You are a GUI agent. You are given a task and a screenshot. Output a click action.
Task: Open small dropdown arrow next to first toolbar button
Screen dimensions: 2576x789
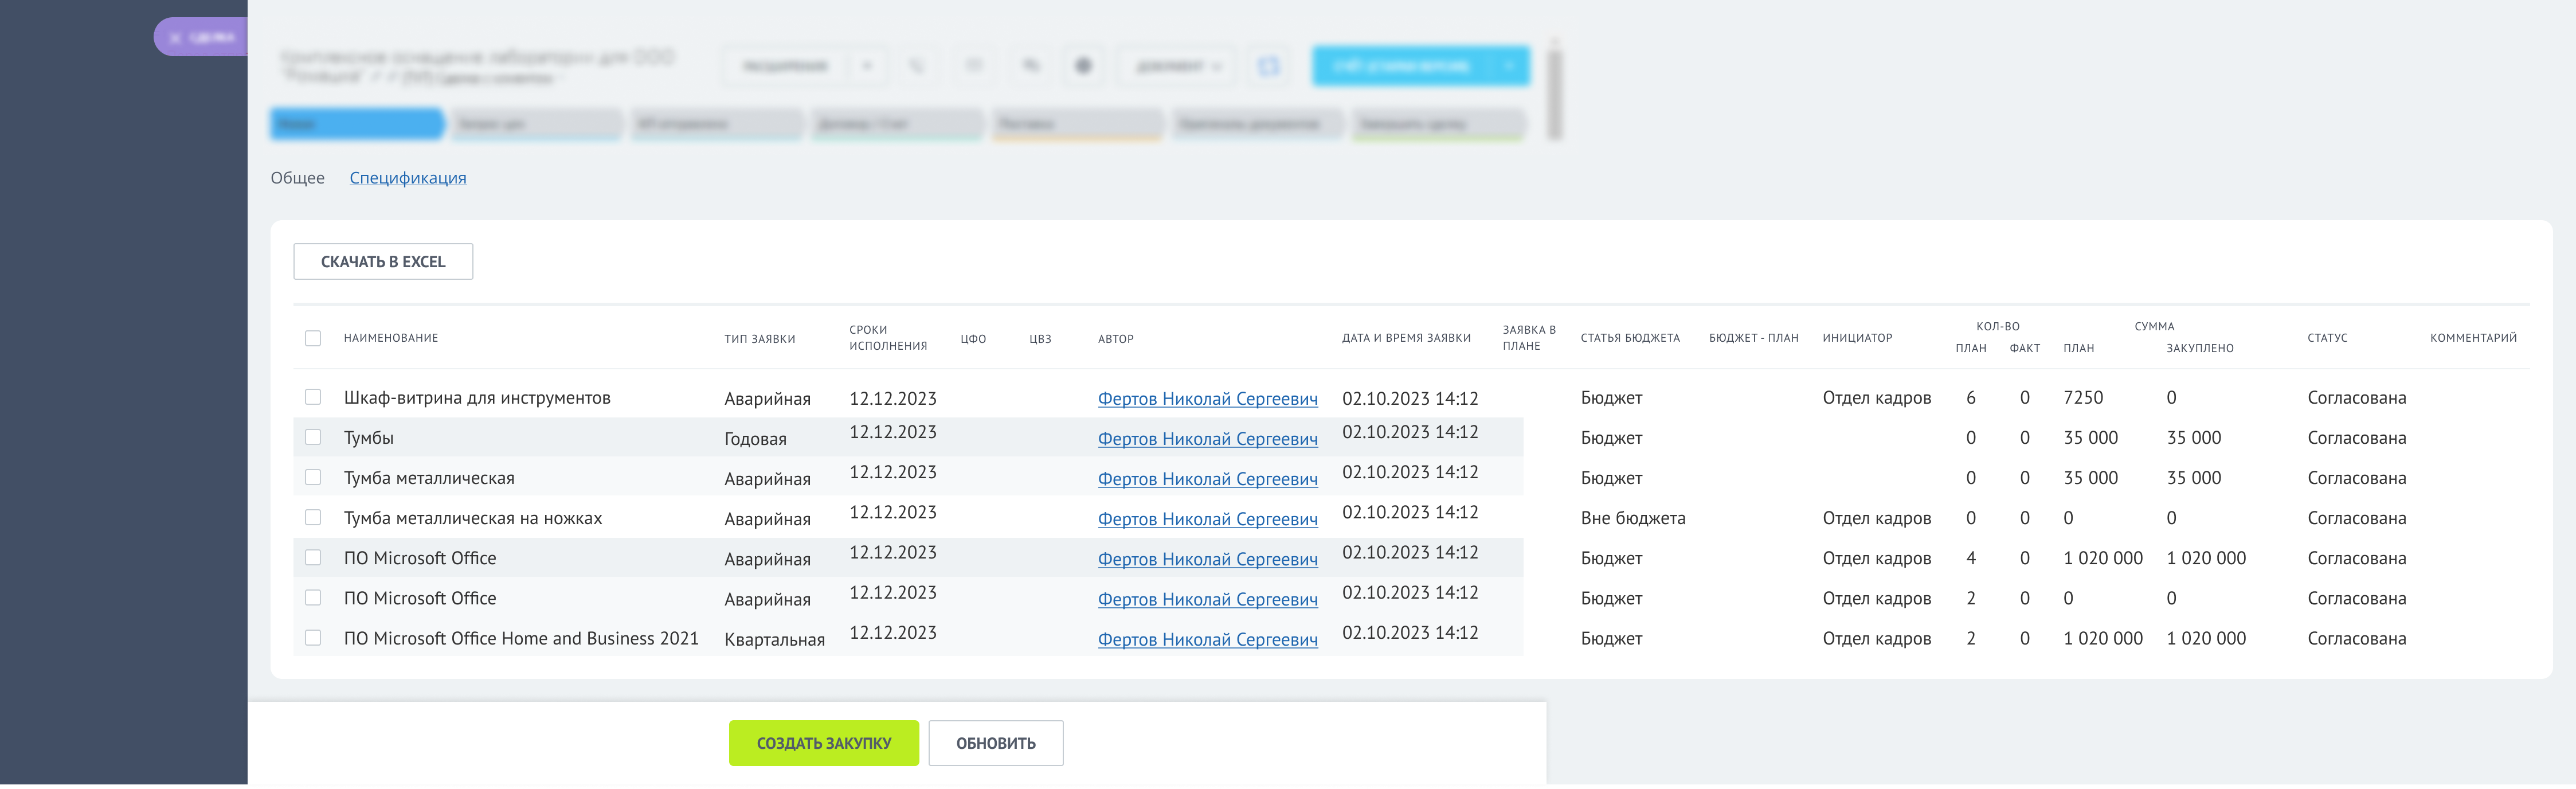click(867, 66)
